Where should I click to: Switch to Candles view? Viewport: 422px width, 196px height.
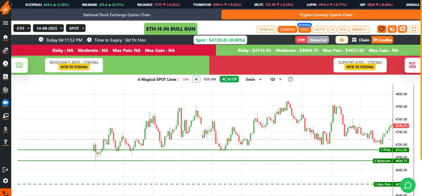[x=382, y=40]
